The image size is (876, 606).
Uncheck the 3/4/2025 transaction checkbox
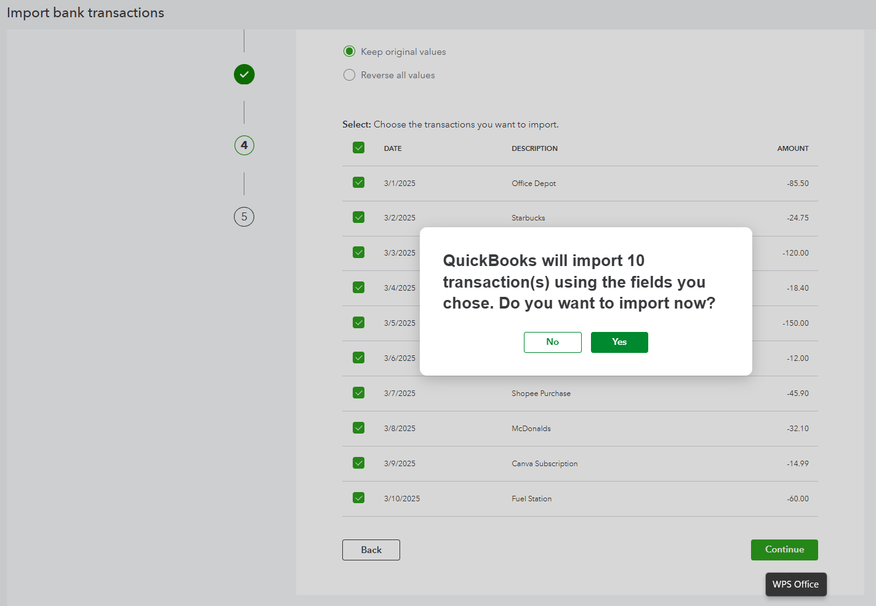[359, 288]
